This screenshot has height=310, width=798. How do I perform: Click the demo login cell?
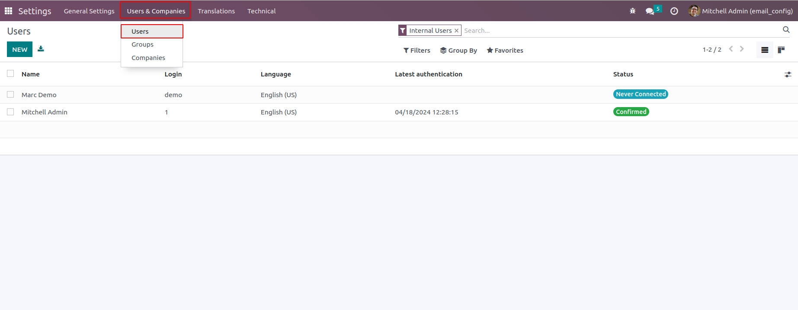(x=173, y=95)
